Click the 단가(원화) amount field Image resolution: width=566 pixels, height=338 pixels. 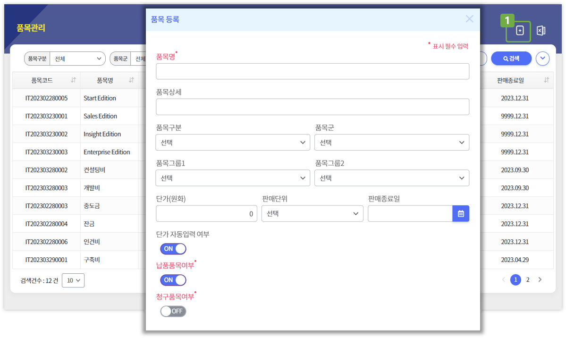point(206,213)
